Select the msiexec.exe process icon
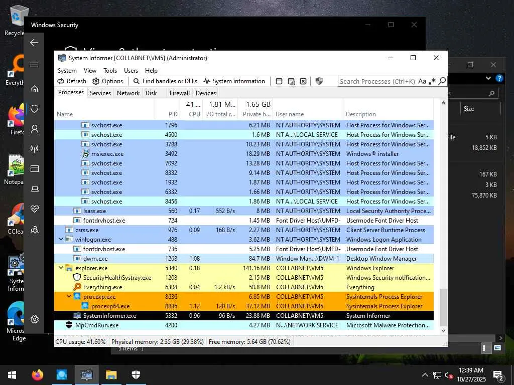Viewport: 514px width, 385px height. [85, 153]
